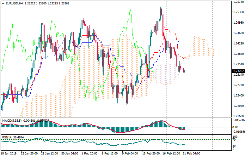This screenshot has width=245, height=157.
Task: Select the RSI(14) indicator label
Action: pos(7,137)
